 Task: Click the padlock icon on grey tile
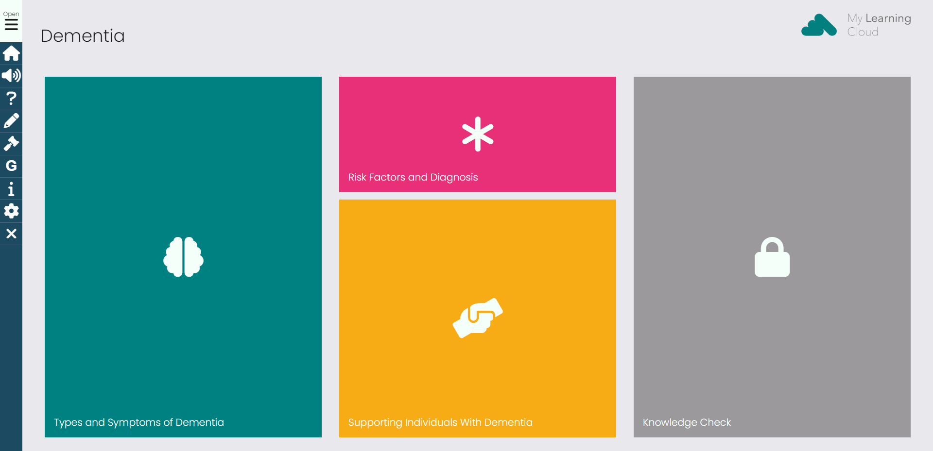coord(772,257)
